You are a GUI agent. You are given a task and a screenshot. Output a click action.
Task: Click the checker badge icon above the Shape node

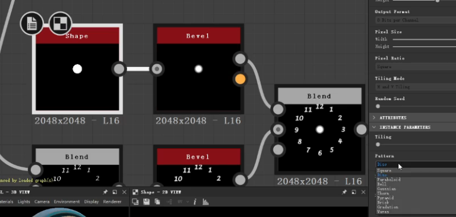[61, 23]
